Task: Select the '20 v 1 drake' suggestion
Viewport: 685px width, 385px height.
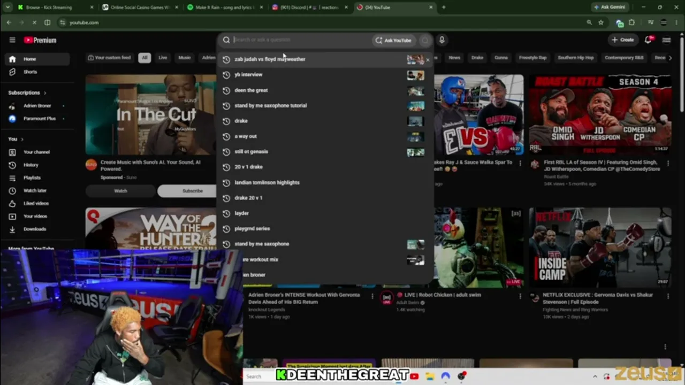Action: pos(325,167)
